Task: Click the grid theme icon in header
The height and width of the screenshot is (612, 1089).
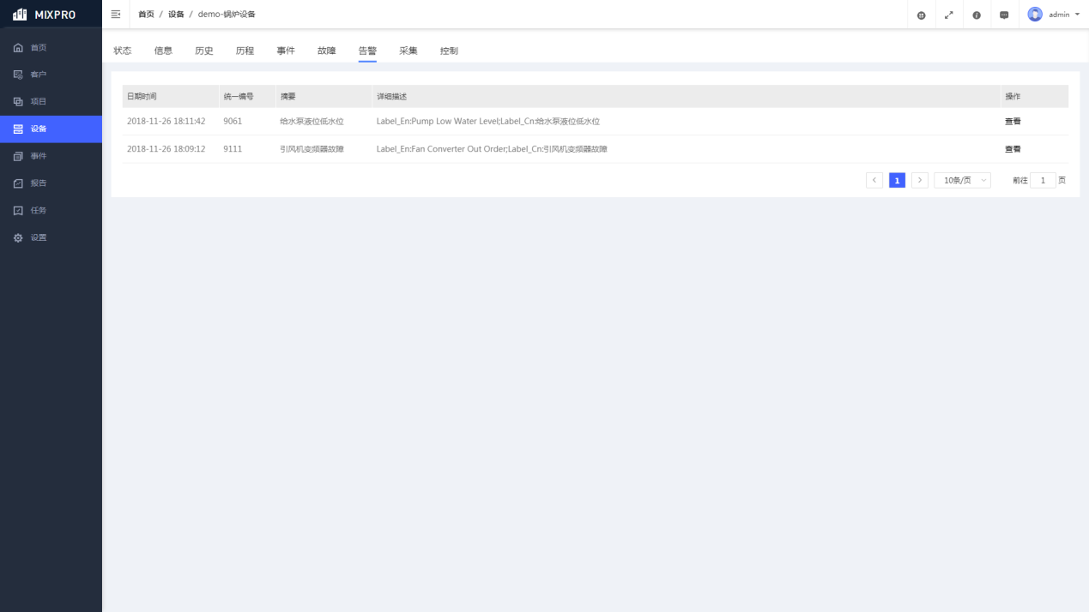Action: point(922,15)
